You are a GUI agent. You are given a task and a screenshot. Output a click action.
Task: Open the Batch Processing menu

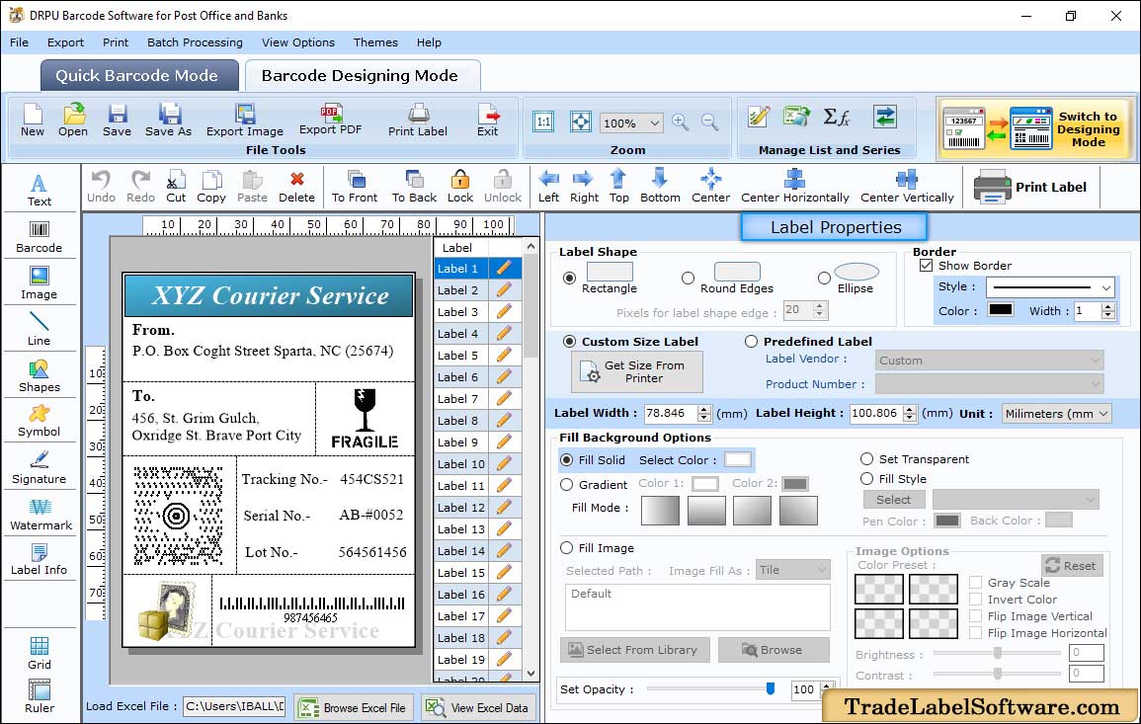tap(195, 42)
